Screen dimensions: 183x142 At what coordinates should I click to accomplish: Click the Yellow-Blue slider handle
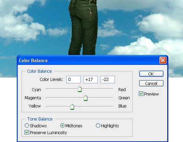click(72, 107)
